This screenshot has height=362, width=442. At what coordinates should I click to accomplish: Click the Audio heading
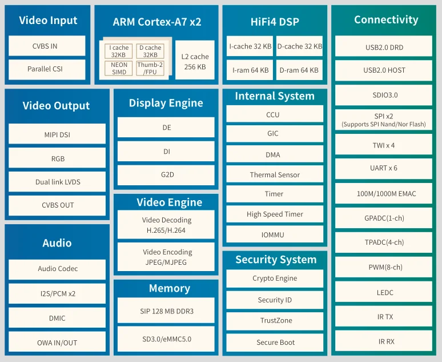[57, 243]
